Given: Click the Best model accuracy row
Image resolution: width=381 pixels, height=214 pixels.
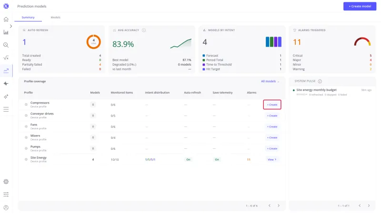Looking at the screenshot, I should (151, 60).
